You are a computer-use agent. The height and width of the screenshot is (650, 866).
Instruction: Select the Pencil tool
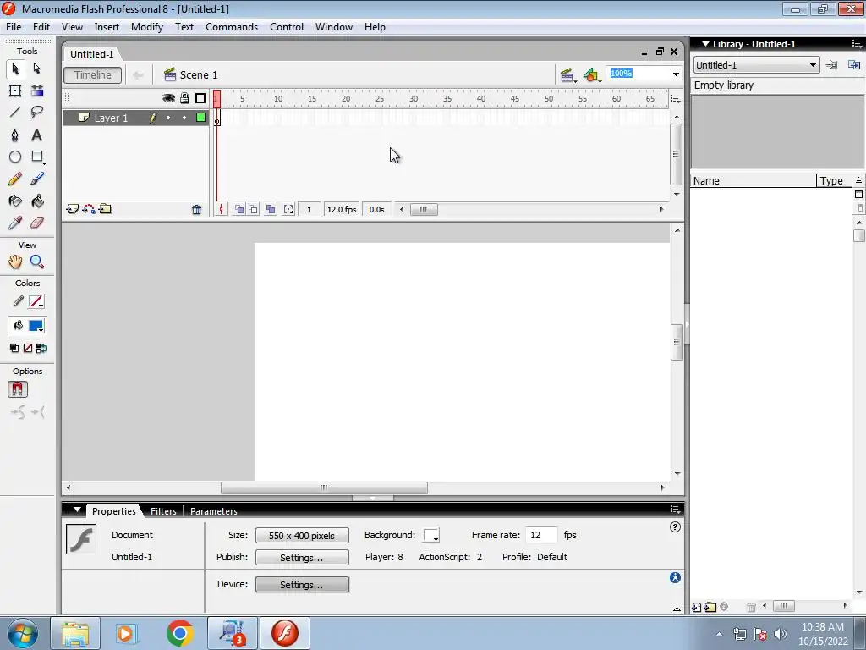point(15,179)
